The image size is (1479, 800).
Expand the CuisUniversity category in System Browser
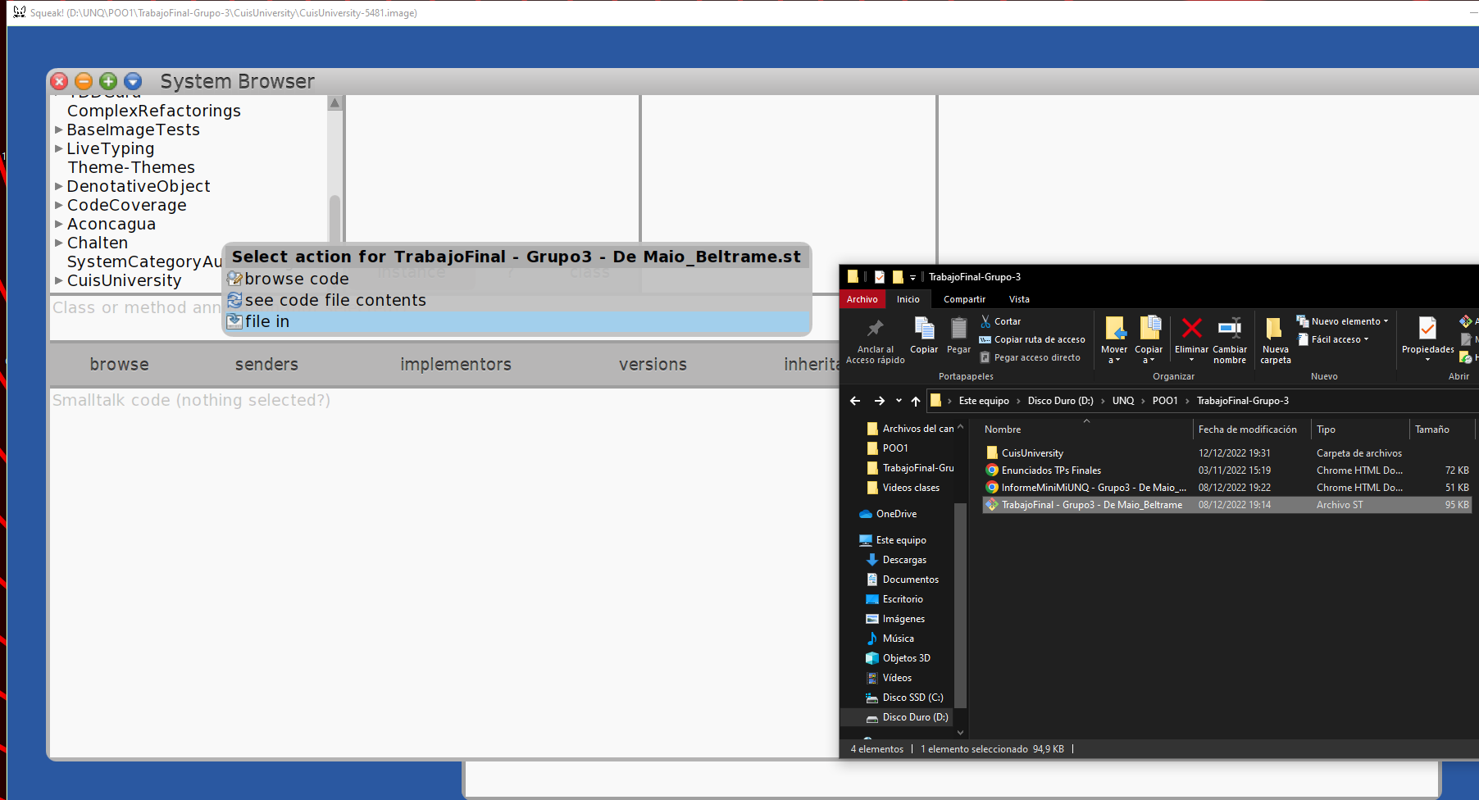tap(57, 280)
